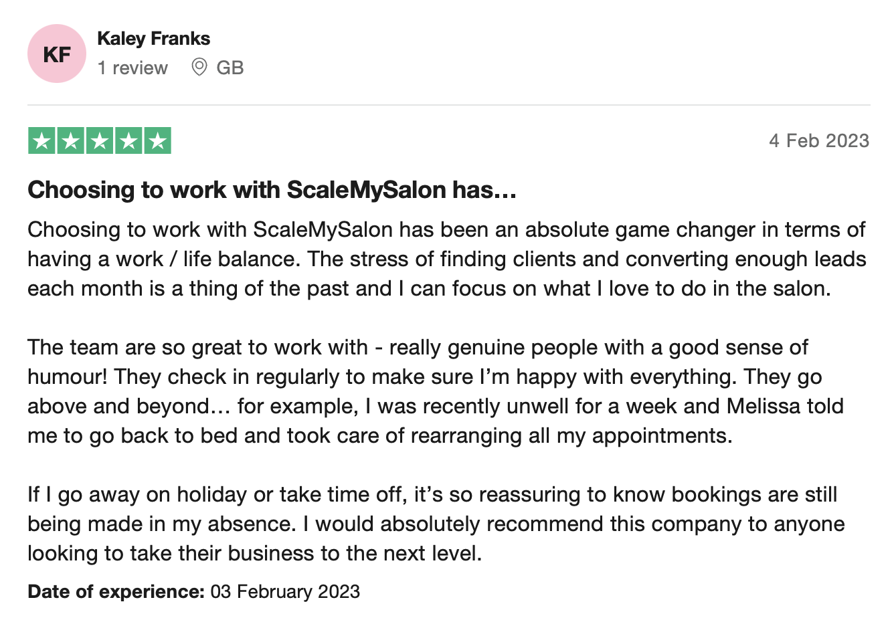The image size is (894, 622).
Task: Open Kaley Franks reviewer profile
Action: 153,39
